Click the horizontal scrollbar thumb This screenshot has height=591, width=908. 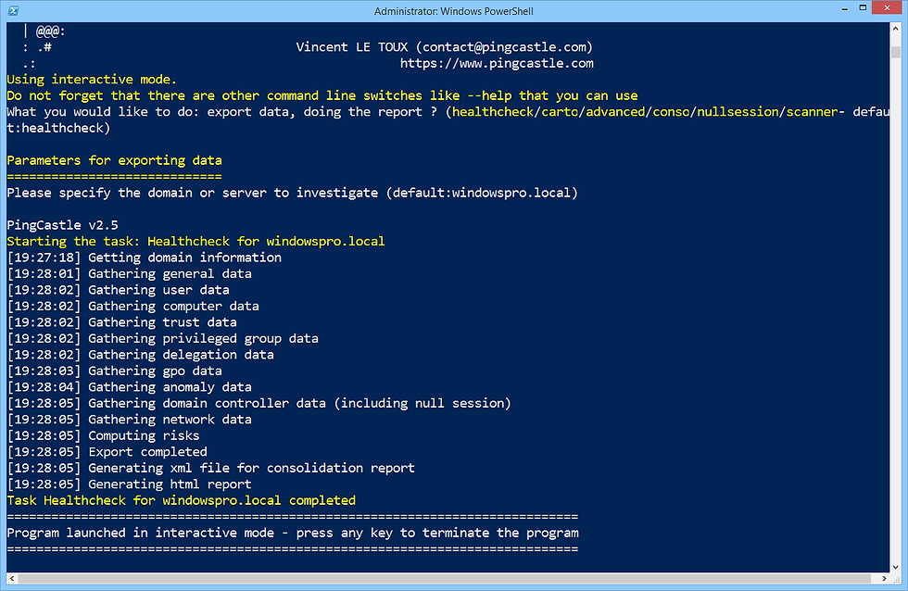pyautogui.click(x=445, y=578)
